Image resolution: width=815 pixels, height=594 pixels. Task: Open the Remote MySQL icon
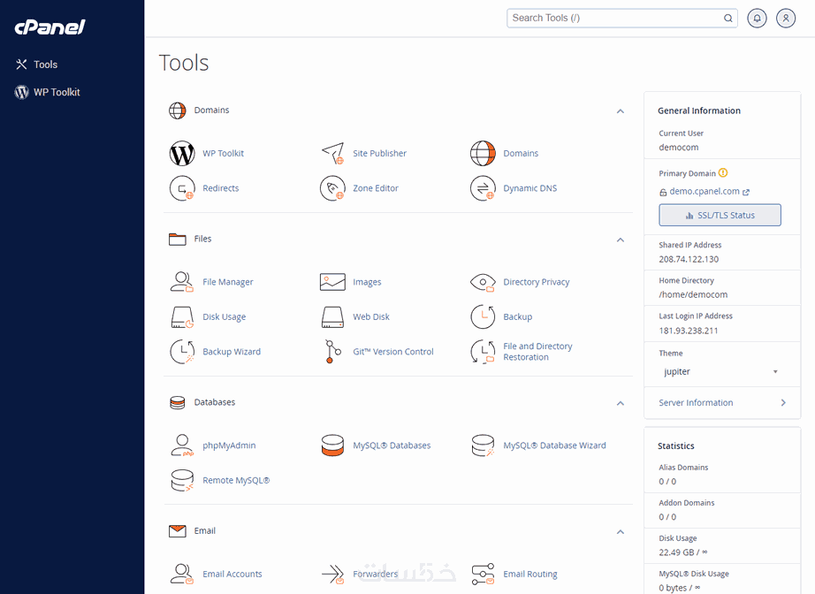coord(182,480)
